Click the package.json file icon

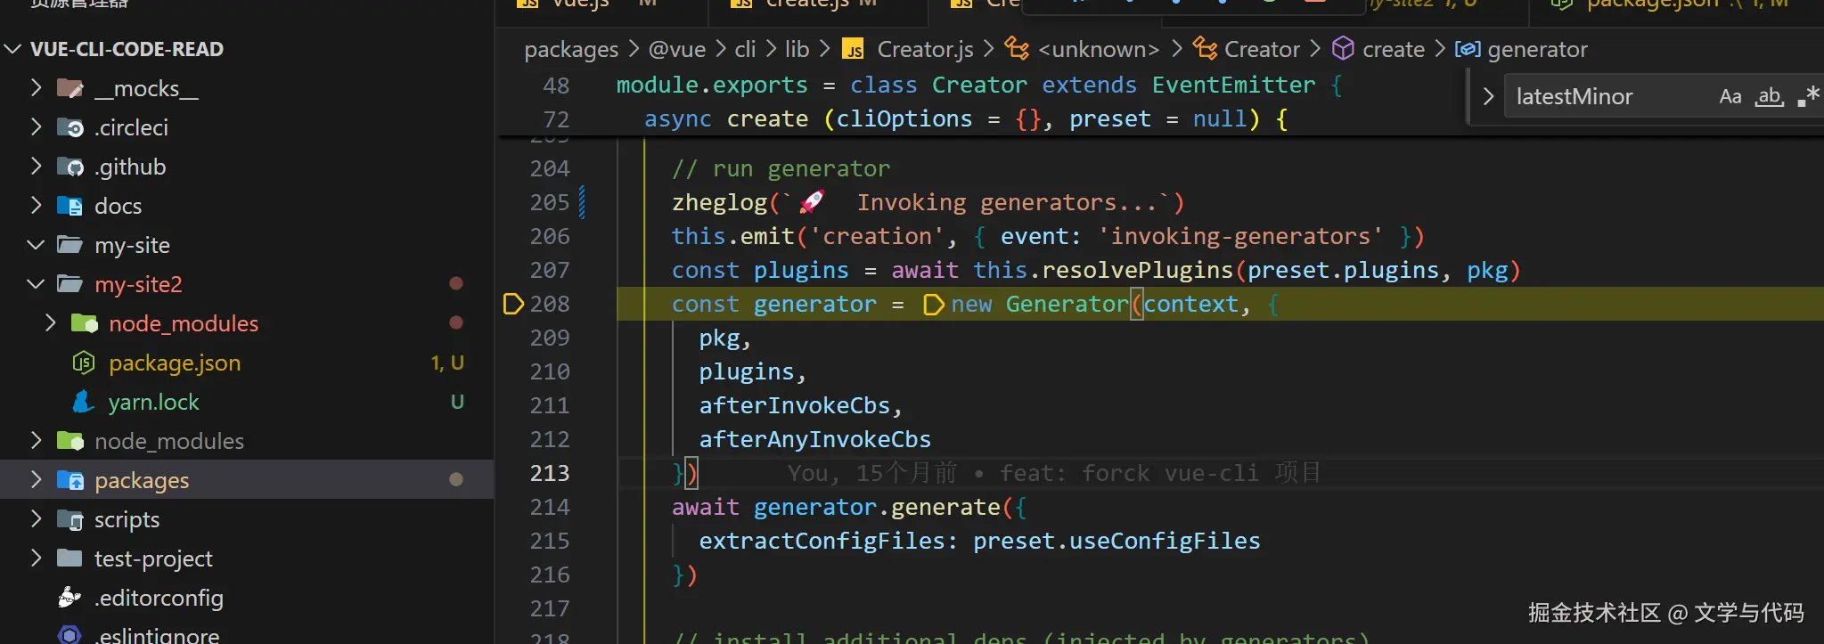pyautogui.click(x=84, y=363)
